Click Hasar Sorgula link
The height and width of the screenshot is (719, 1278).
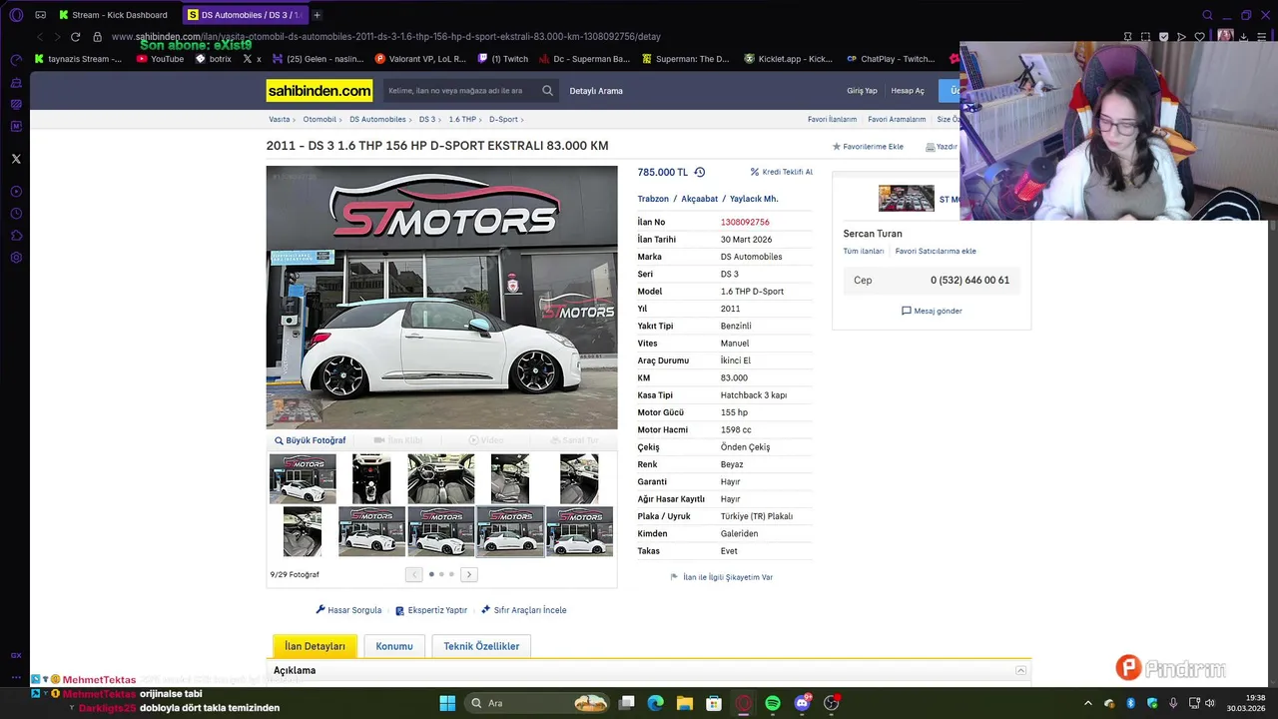coord(348,610)
